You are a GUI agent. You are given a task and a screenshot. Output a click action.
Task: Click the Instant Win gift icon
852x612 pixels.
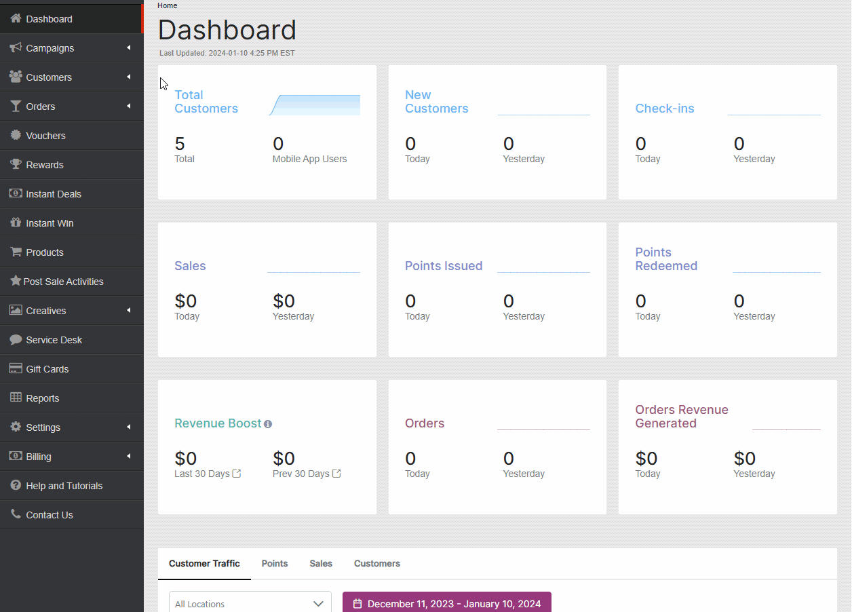point(16,223)
